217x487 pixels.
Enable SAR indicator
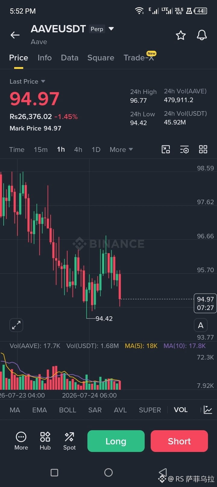click(x=95, y=410)
